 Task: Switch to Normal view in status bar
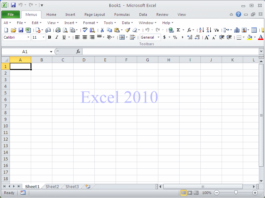pyautogui.click(x=184, y=193)
